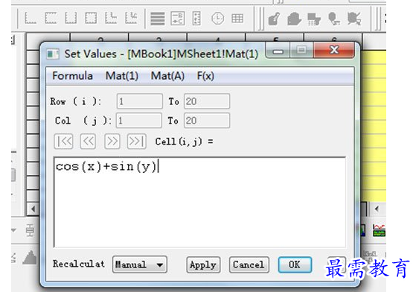Screen dimensions: 416x292
Task: Go to next matrix object button
Action: click(112, 142)
